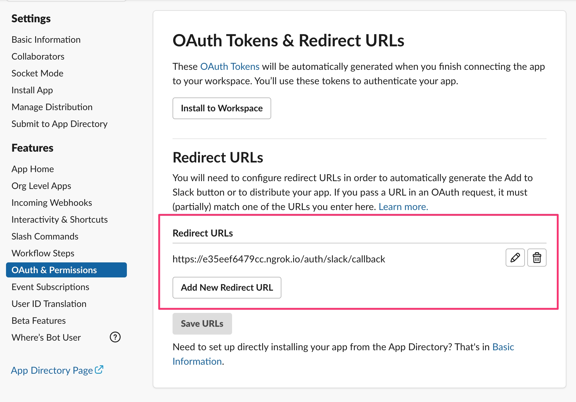Open Where's Bot User item
The image size is (576, 402).
pyautogui.click(x=46, y=338)
